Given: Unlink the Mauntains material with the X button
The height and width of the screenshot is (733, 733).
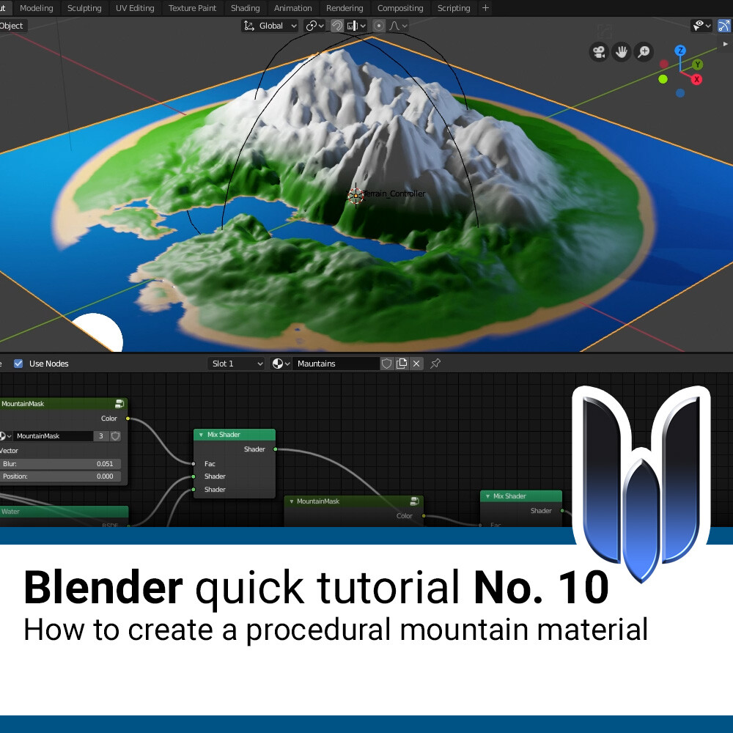Looking at the screenshot, I should click(x=416, y=363).
